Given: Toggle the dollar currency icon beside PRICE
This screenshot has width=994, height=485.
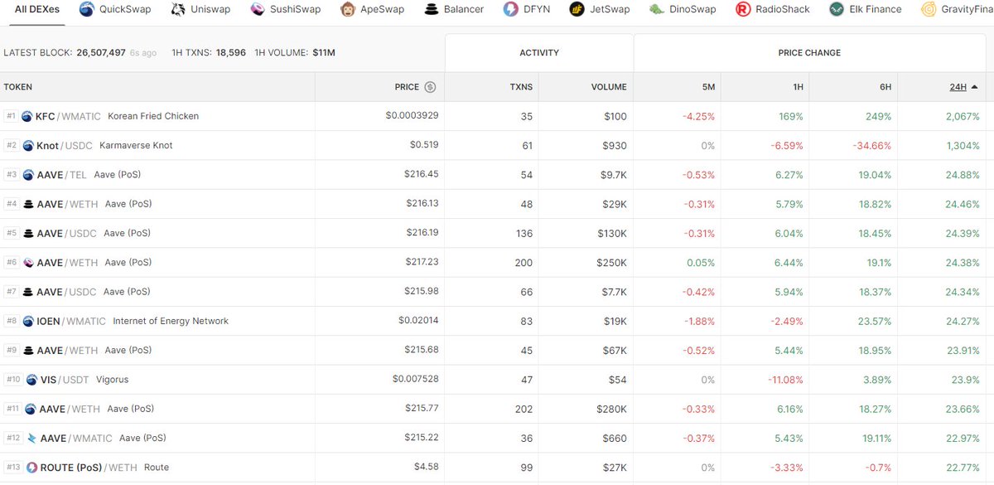Looking at the screenshot, I should pyautogui.click(x=430, y=87).
